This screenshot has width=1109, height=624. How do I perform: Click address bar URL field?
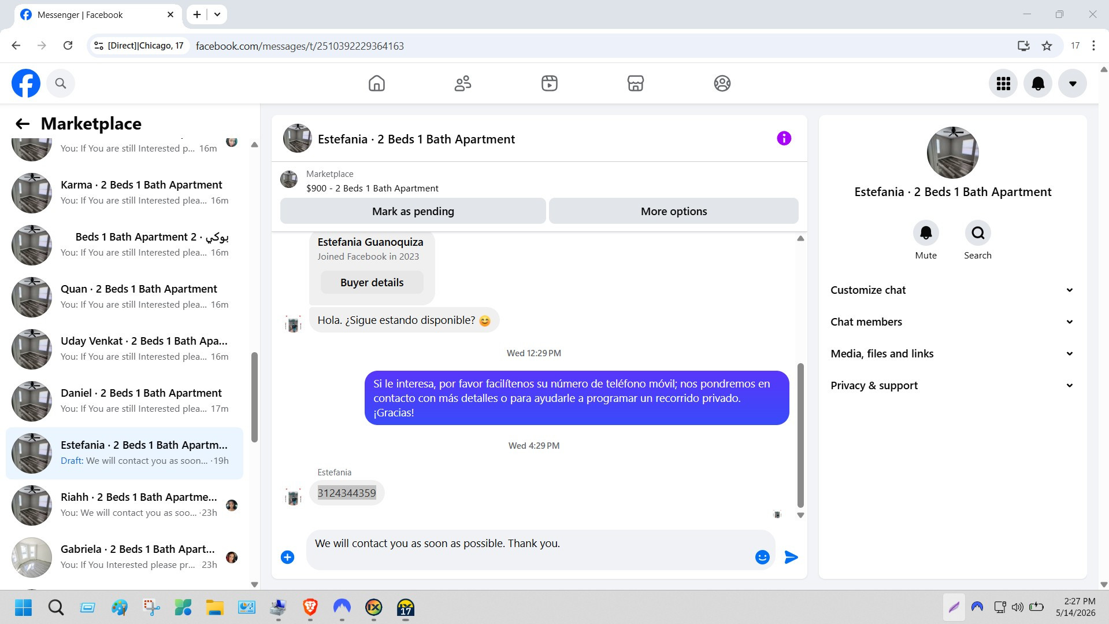pos(601,46)
